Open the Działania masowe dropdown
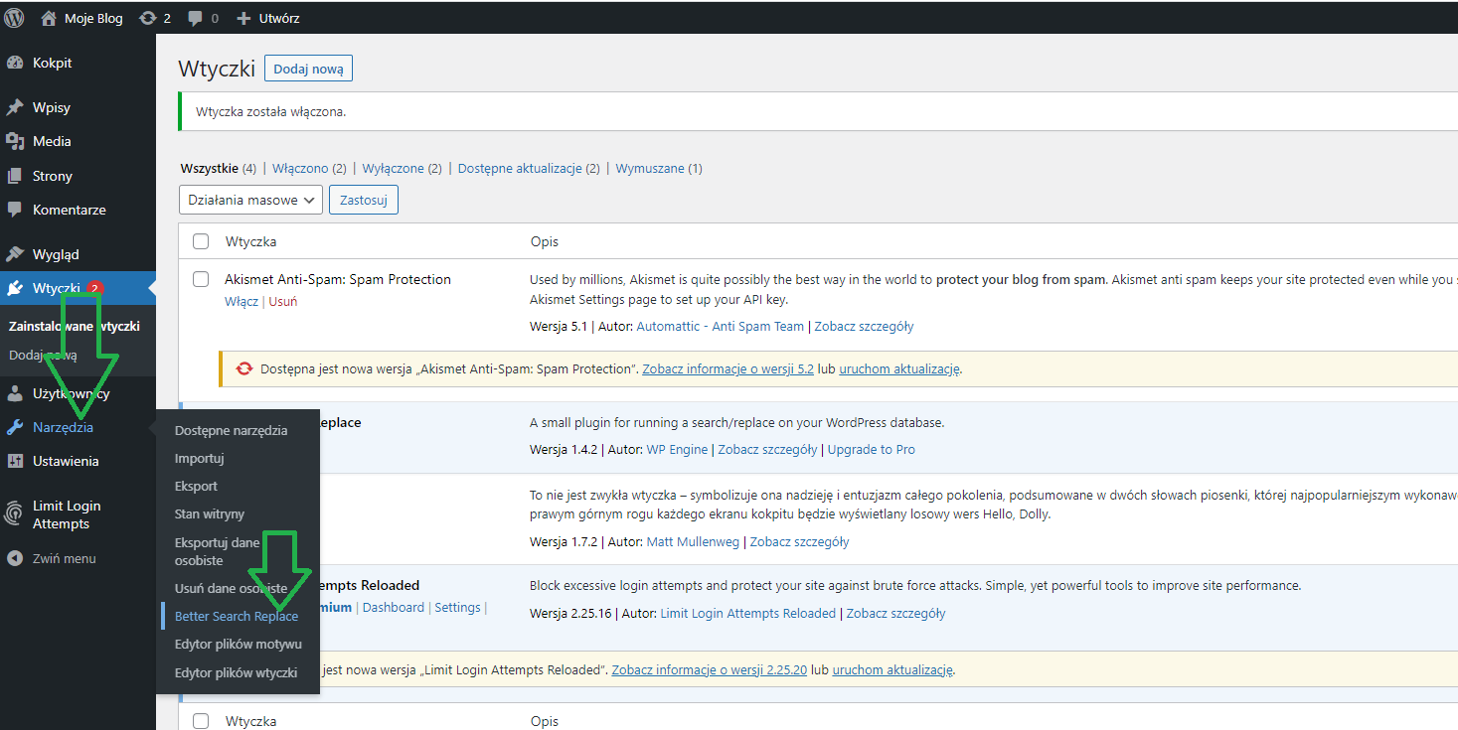The width and height of the screenshot is (1458, 730). 250,200
